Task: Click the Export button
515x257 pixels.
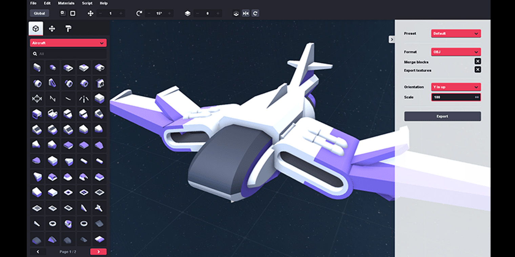Action: coord(442,116)
